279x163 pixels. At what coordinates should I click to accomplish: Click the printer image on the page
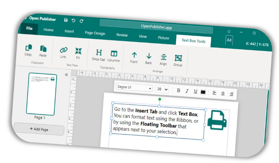pyautogui.click(x=217, y=120)
